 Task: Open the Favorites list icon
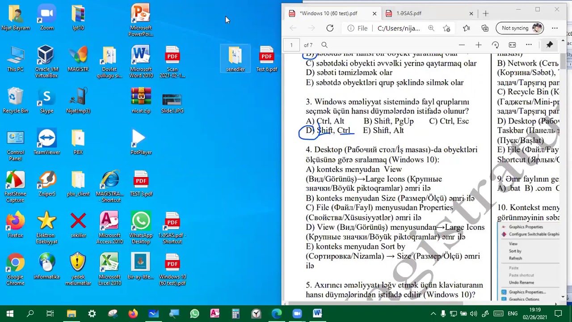coord(467,28)
